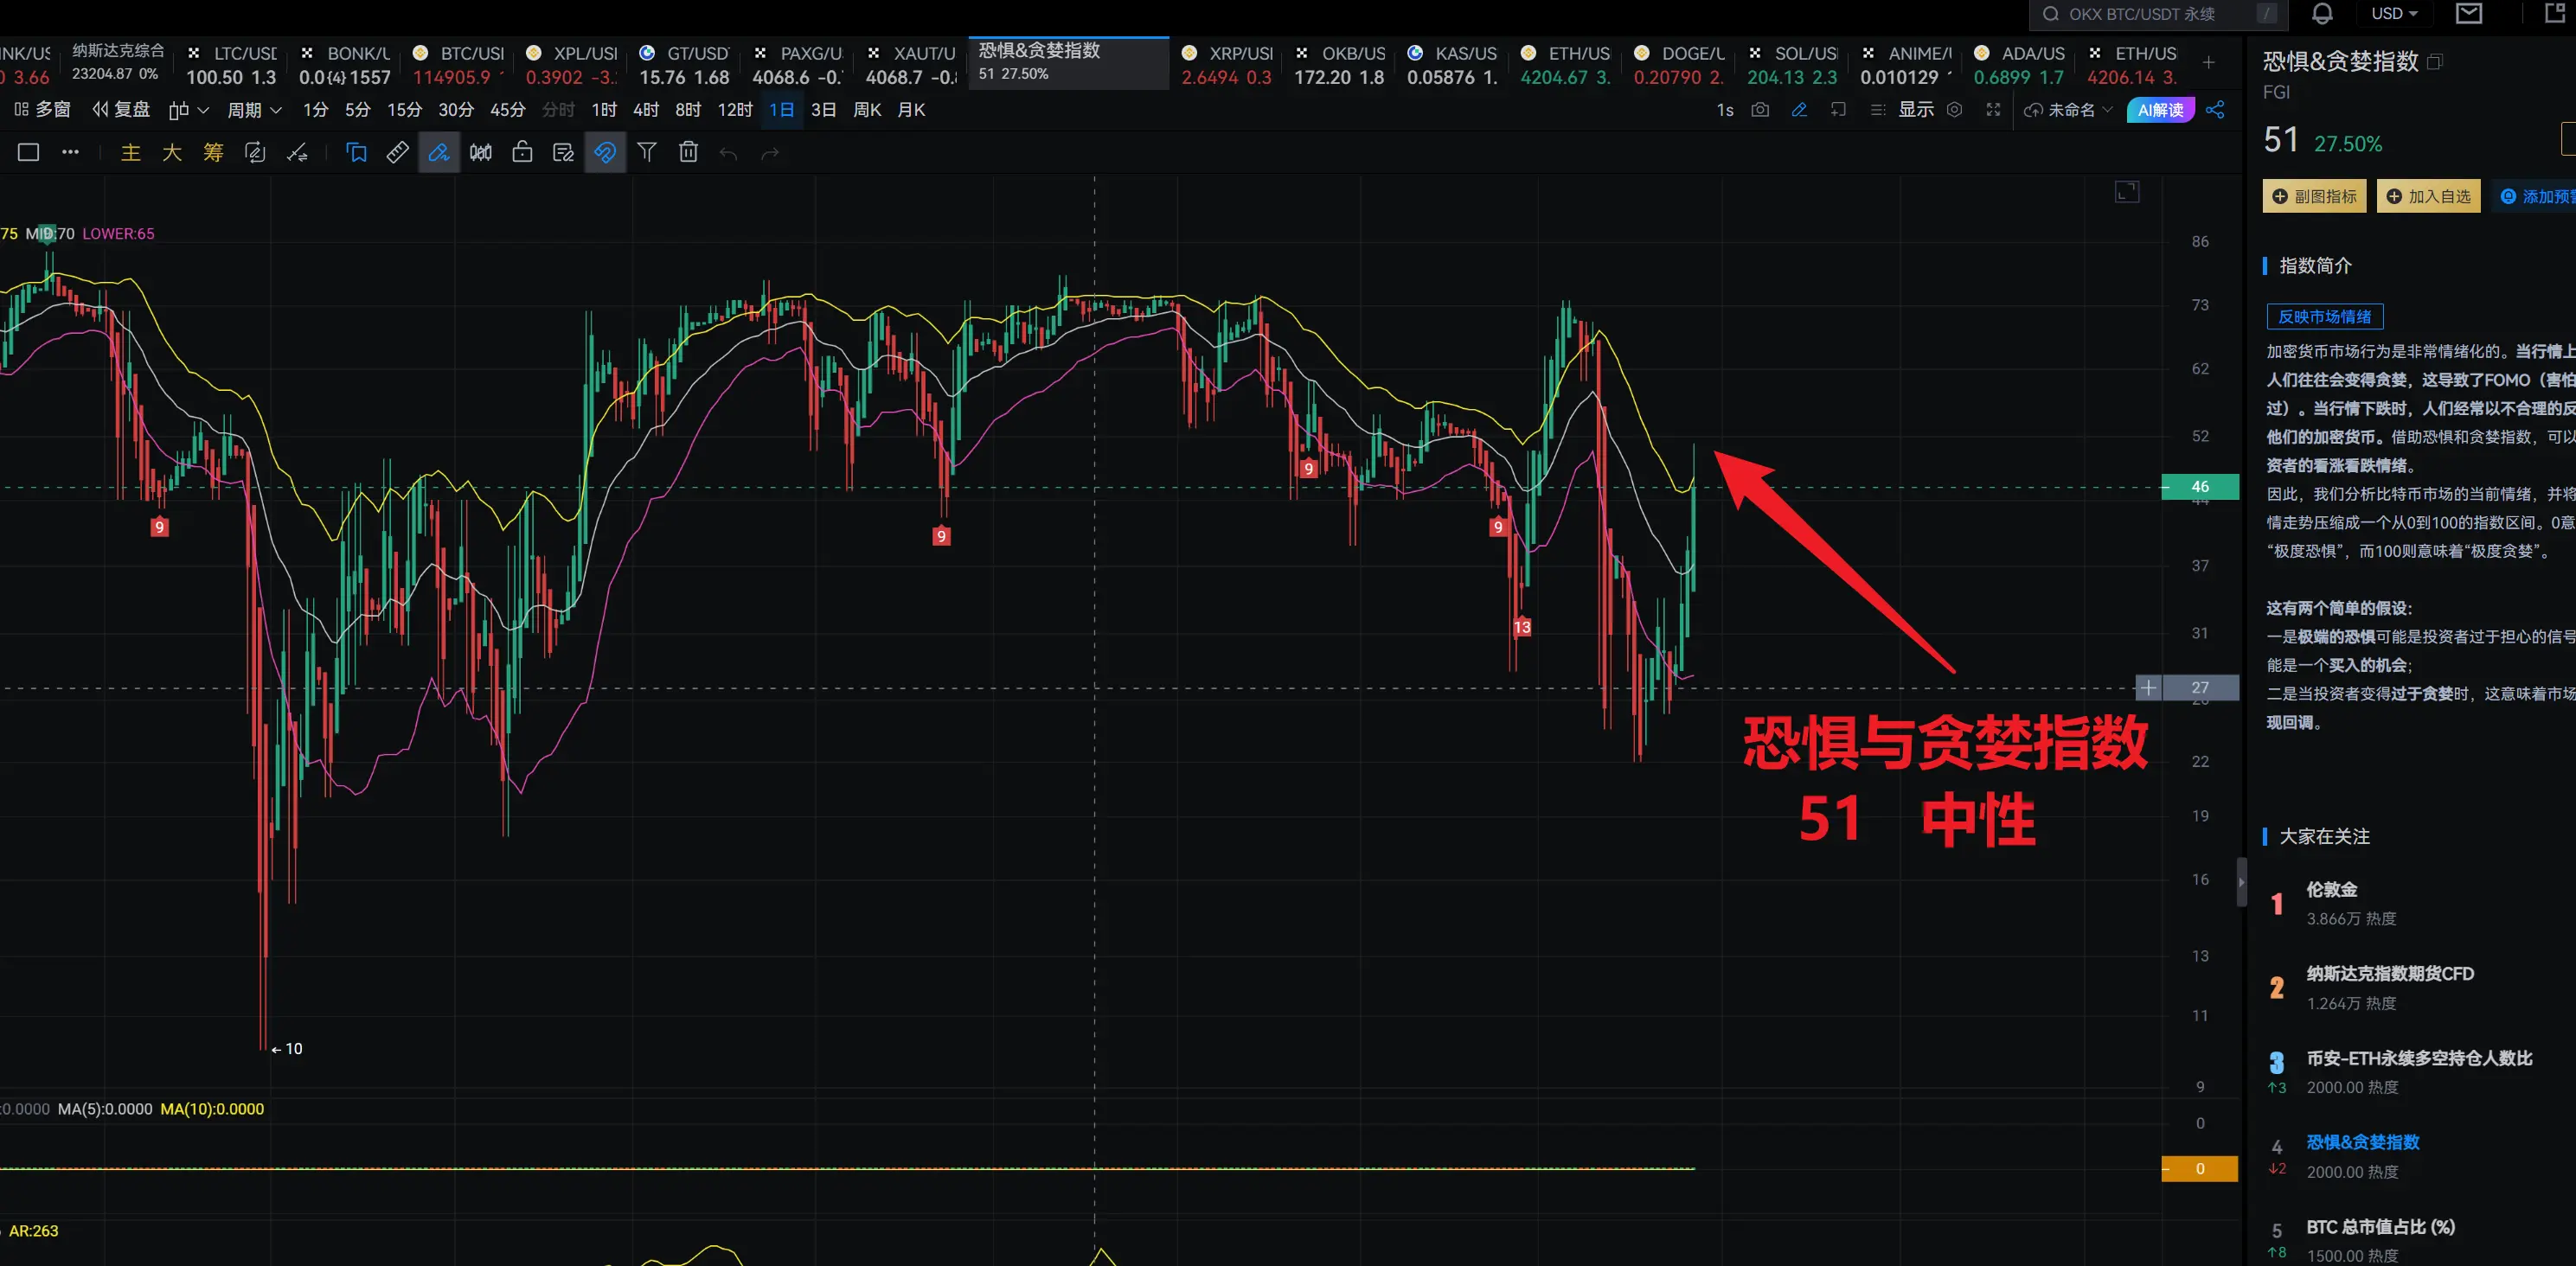
Task: Open notifications bell icon
Action: pos(2322,14)
